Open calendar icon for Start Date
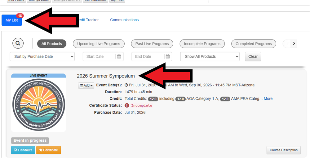The height and width of the screenshot is (158, 310). 119,56
